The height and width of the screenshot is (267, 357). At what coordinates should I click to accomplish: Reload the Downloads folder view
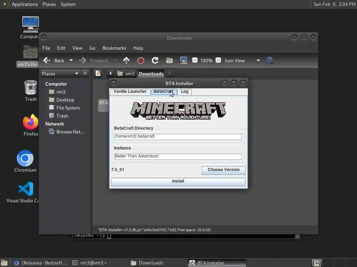pos(155,60)
